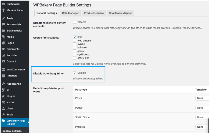The image size is (209, 133).
Task: Click the WPBakery Page Builder cloud icon
Action: [4, 121]
